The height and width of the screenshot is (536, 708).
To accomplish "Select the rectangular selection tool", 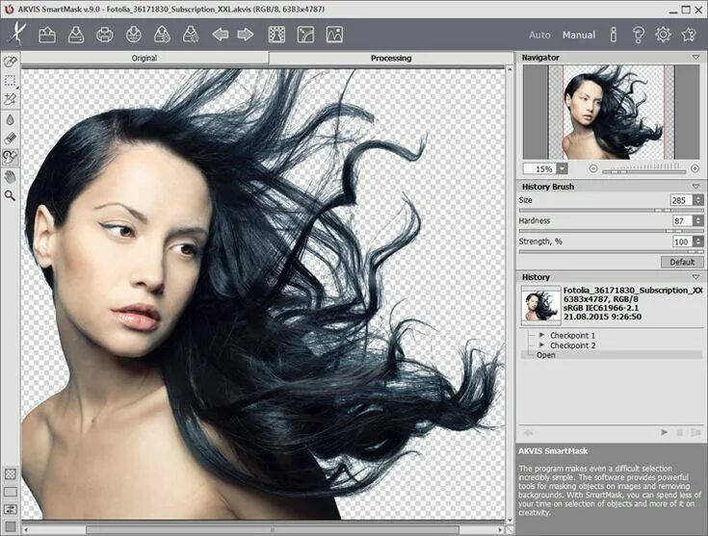I will coord(10,81).
